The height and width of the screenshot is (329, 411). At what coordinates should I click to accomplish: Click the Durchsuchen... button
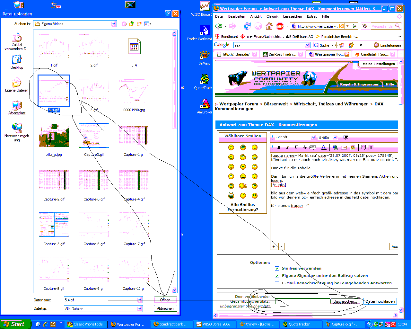[344, 301]
